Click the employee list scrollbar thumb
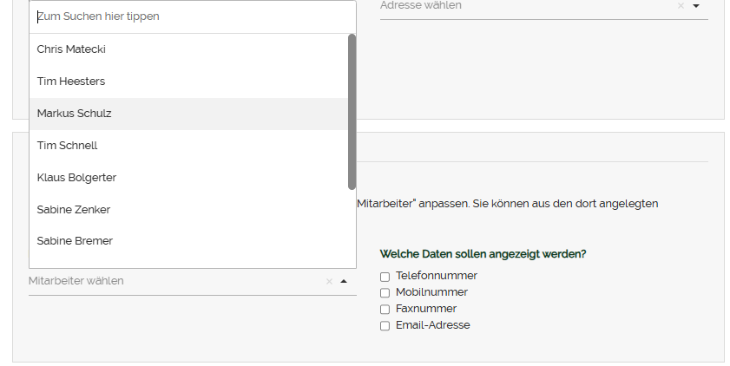730x366 pixels. (x=352, y=111)
